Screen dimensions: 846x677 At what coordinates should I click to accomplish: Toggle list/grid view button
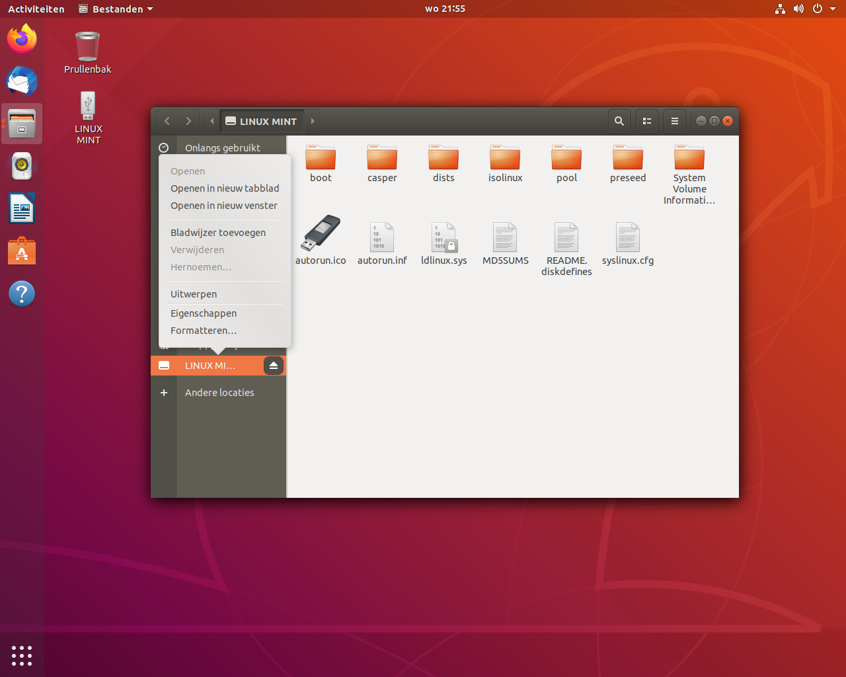(x=647, y=121)
